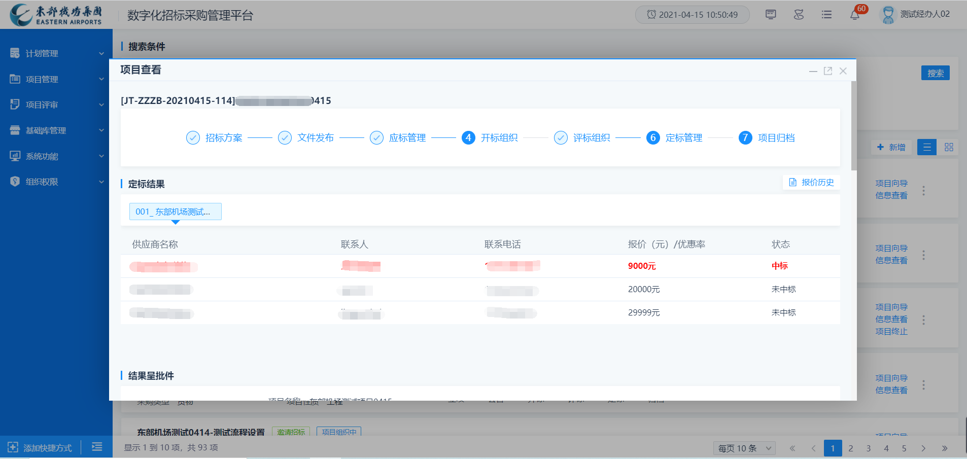This screenshot has height=459, width=967.
Task: Go to page 3 in pagination
Action: click(869, 448)
